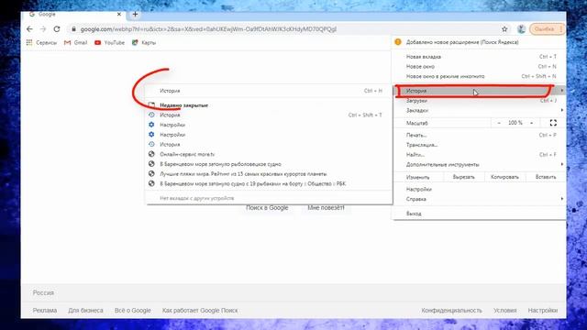The height and width of the screenshot is (330, 587).
Task: Reopen Лучшие пляжи мира recently closed tab
Action: coord(269,173)
